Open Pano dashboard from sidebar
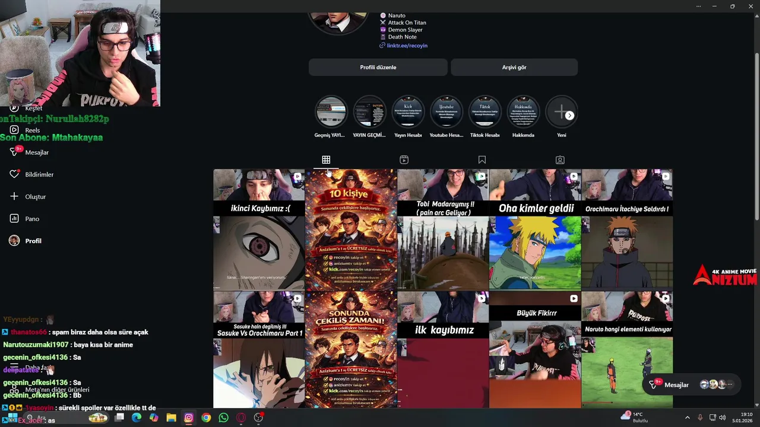Screen dimensions: 760x427 tap(24, 219)
